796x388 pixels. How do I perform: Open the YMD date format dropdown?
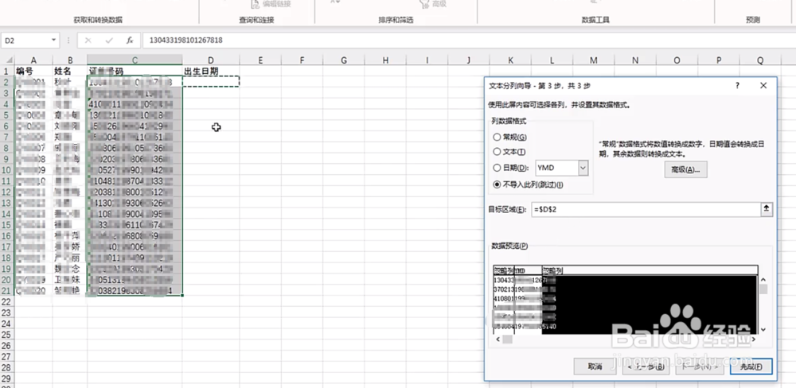[583, 168]
